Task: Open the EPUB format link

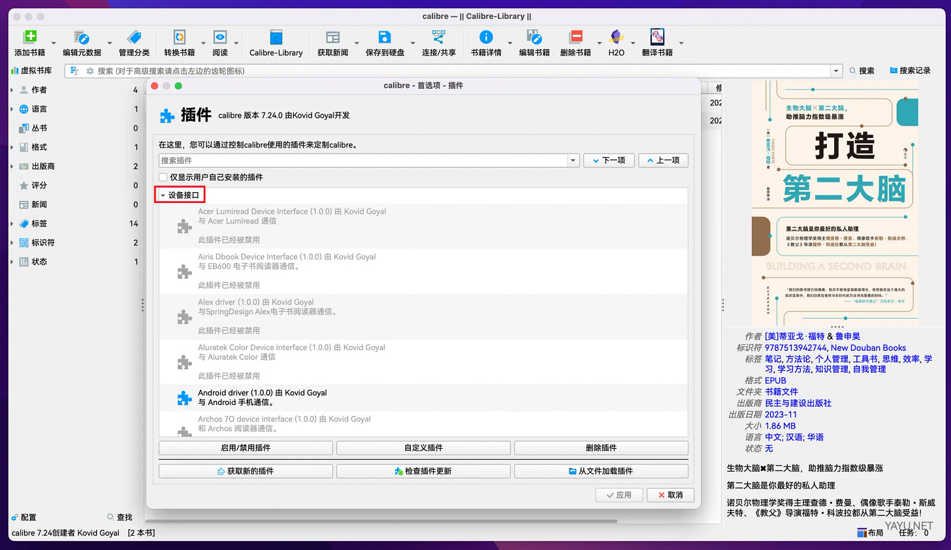Action: 775,380
